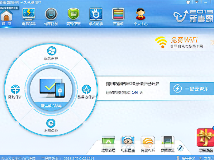The width and height of the screenshot is (214, 160).
Task: Toggle the 上网保护 web protection module
Action: 51,125
